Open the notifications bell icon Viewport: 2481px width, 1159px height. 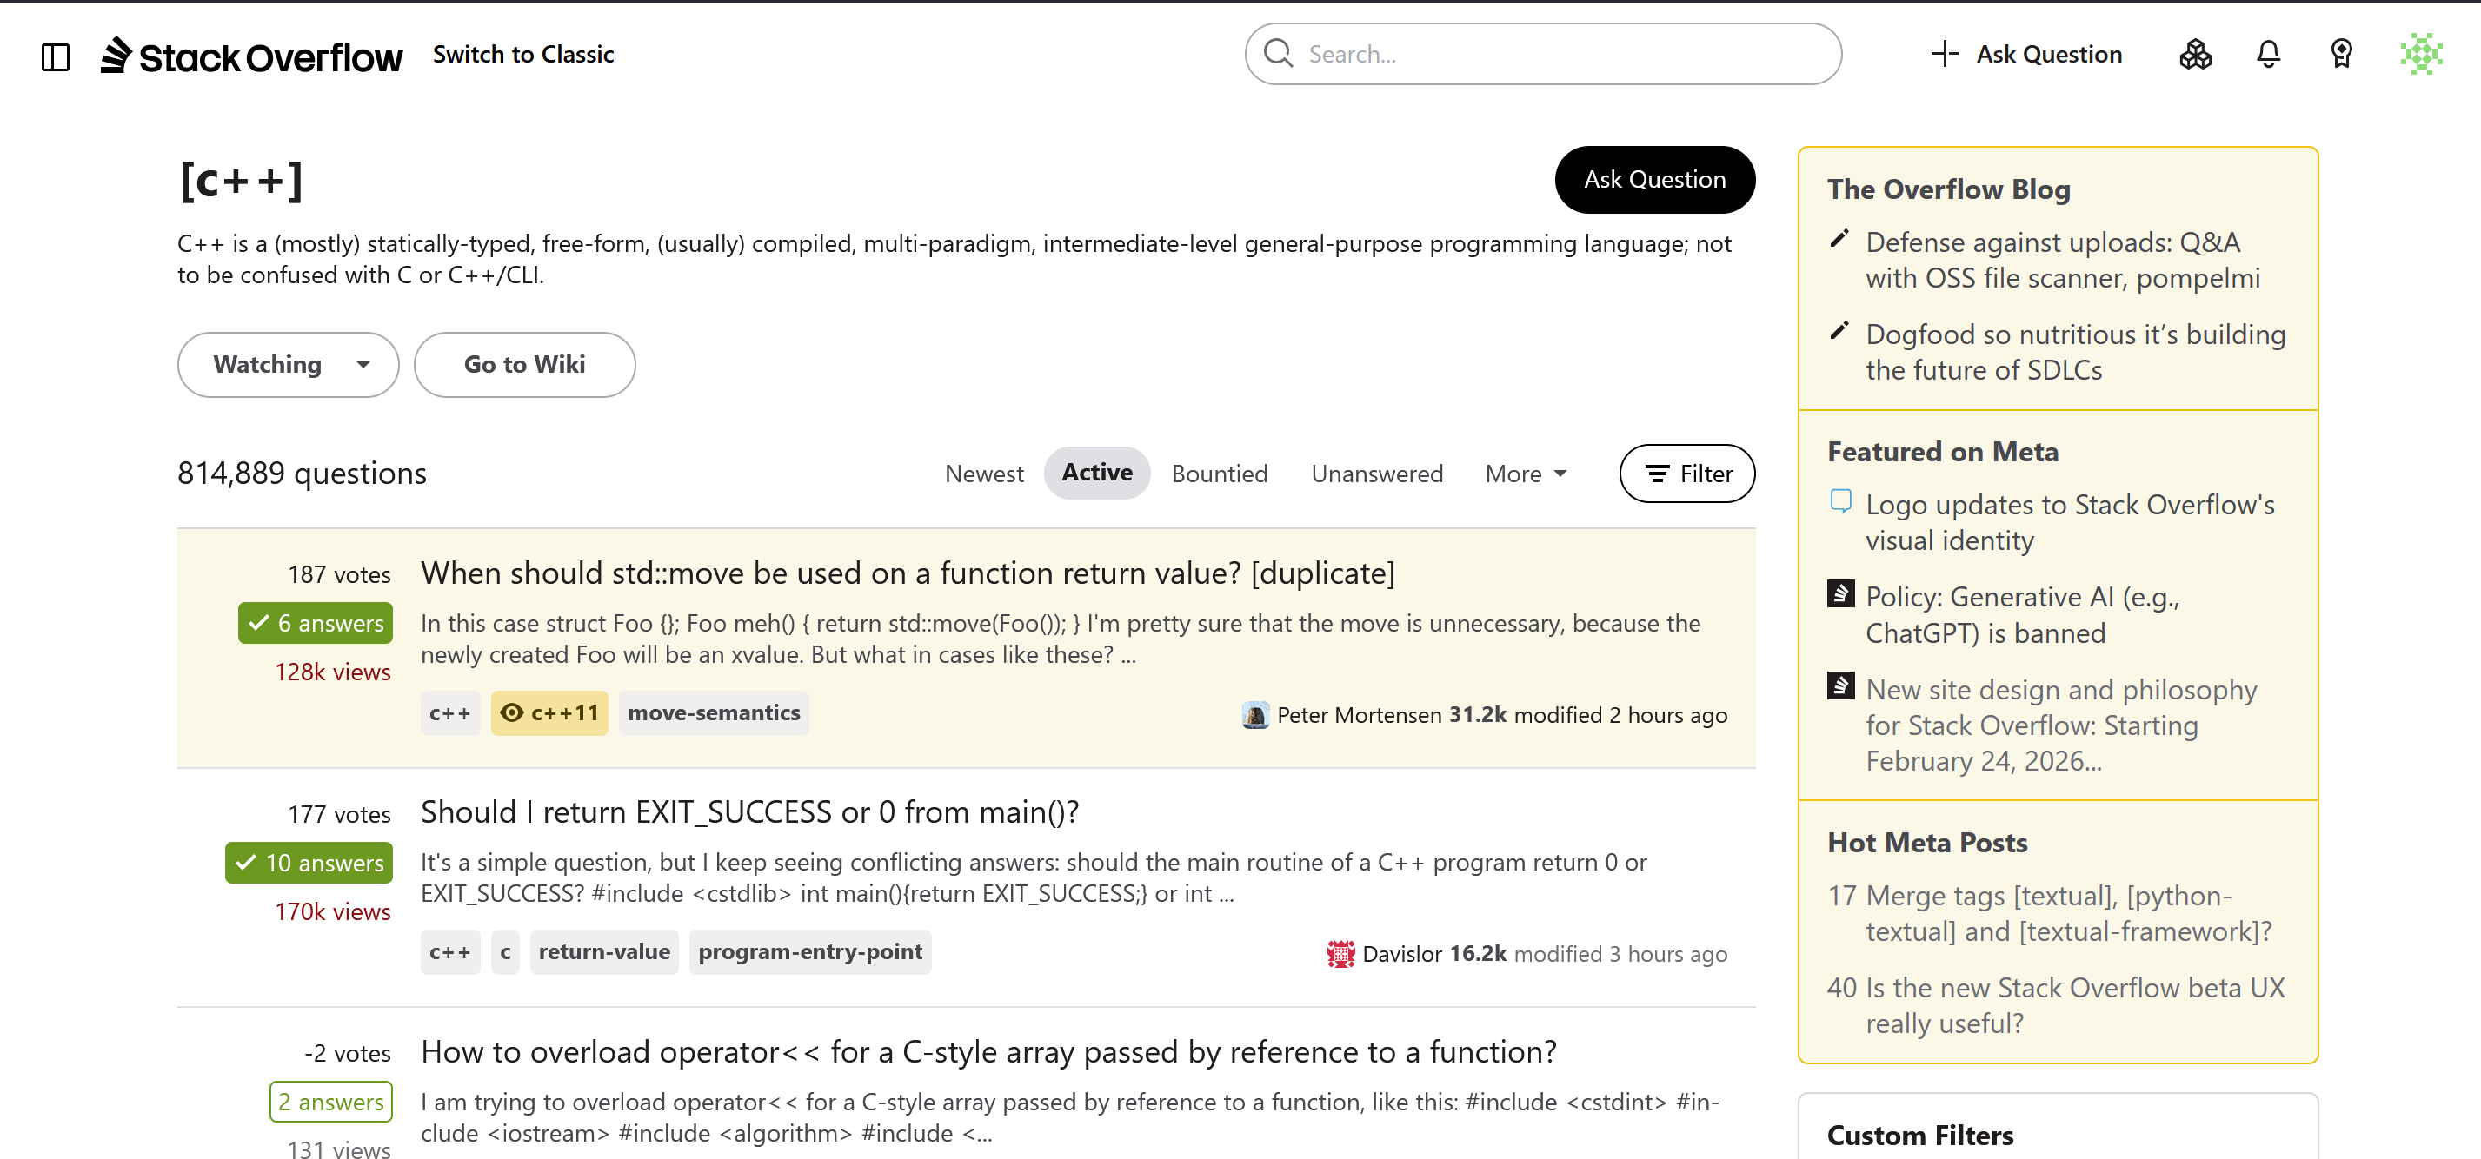tap(2268, 54)
